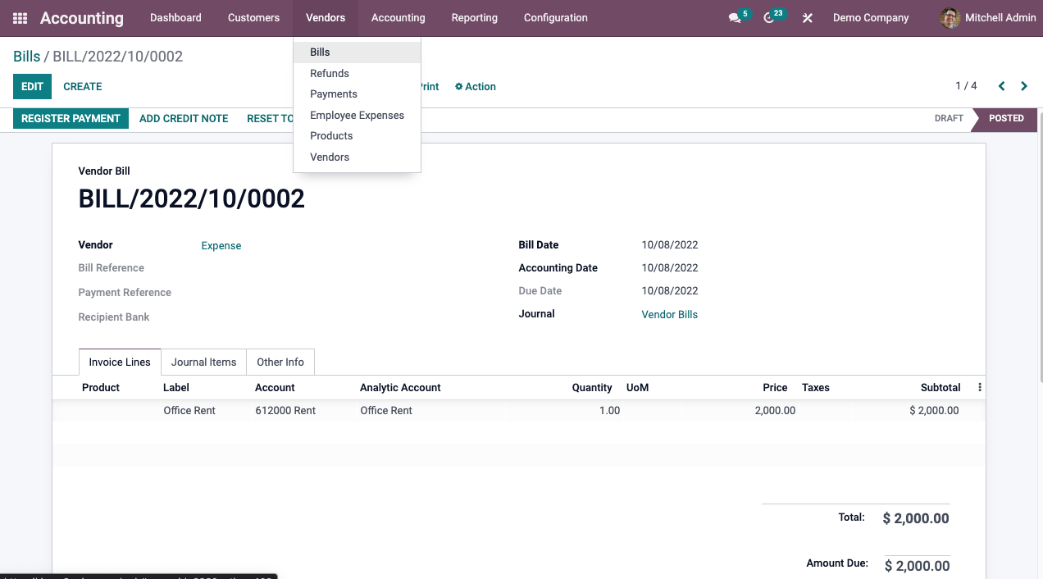This screenshot has height=579, width=1043.
Task: Expand the Reporting menu
Action: tap(474, 18)
